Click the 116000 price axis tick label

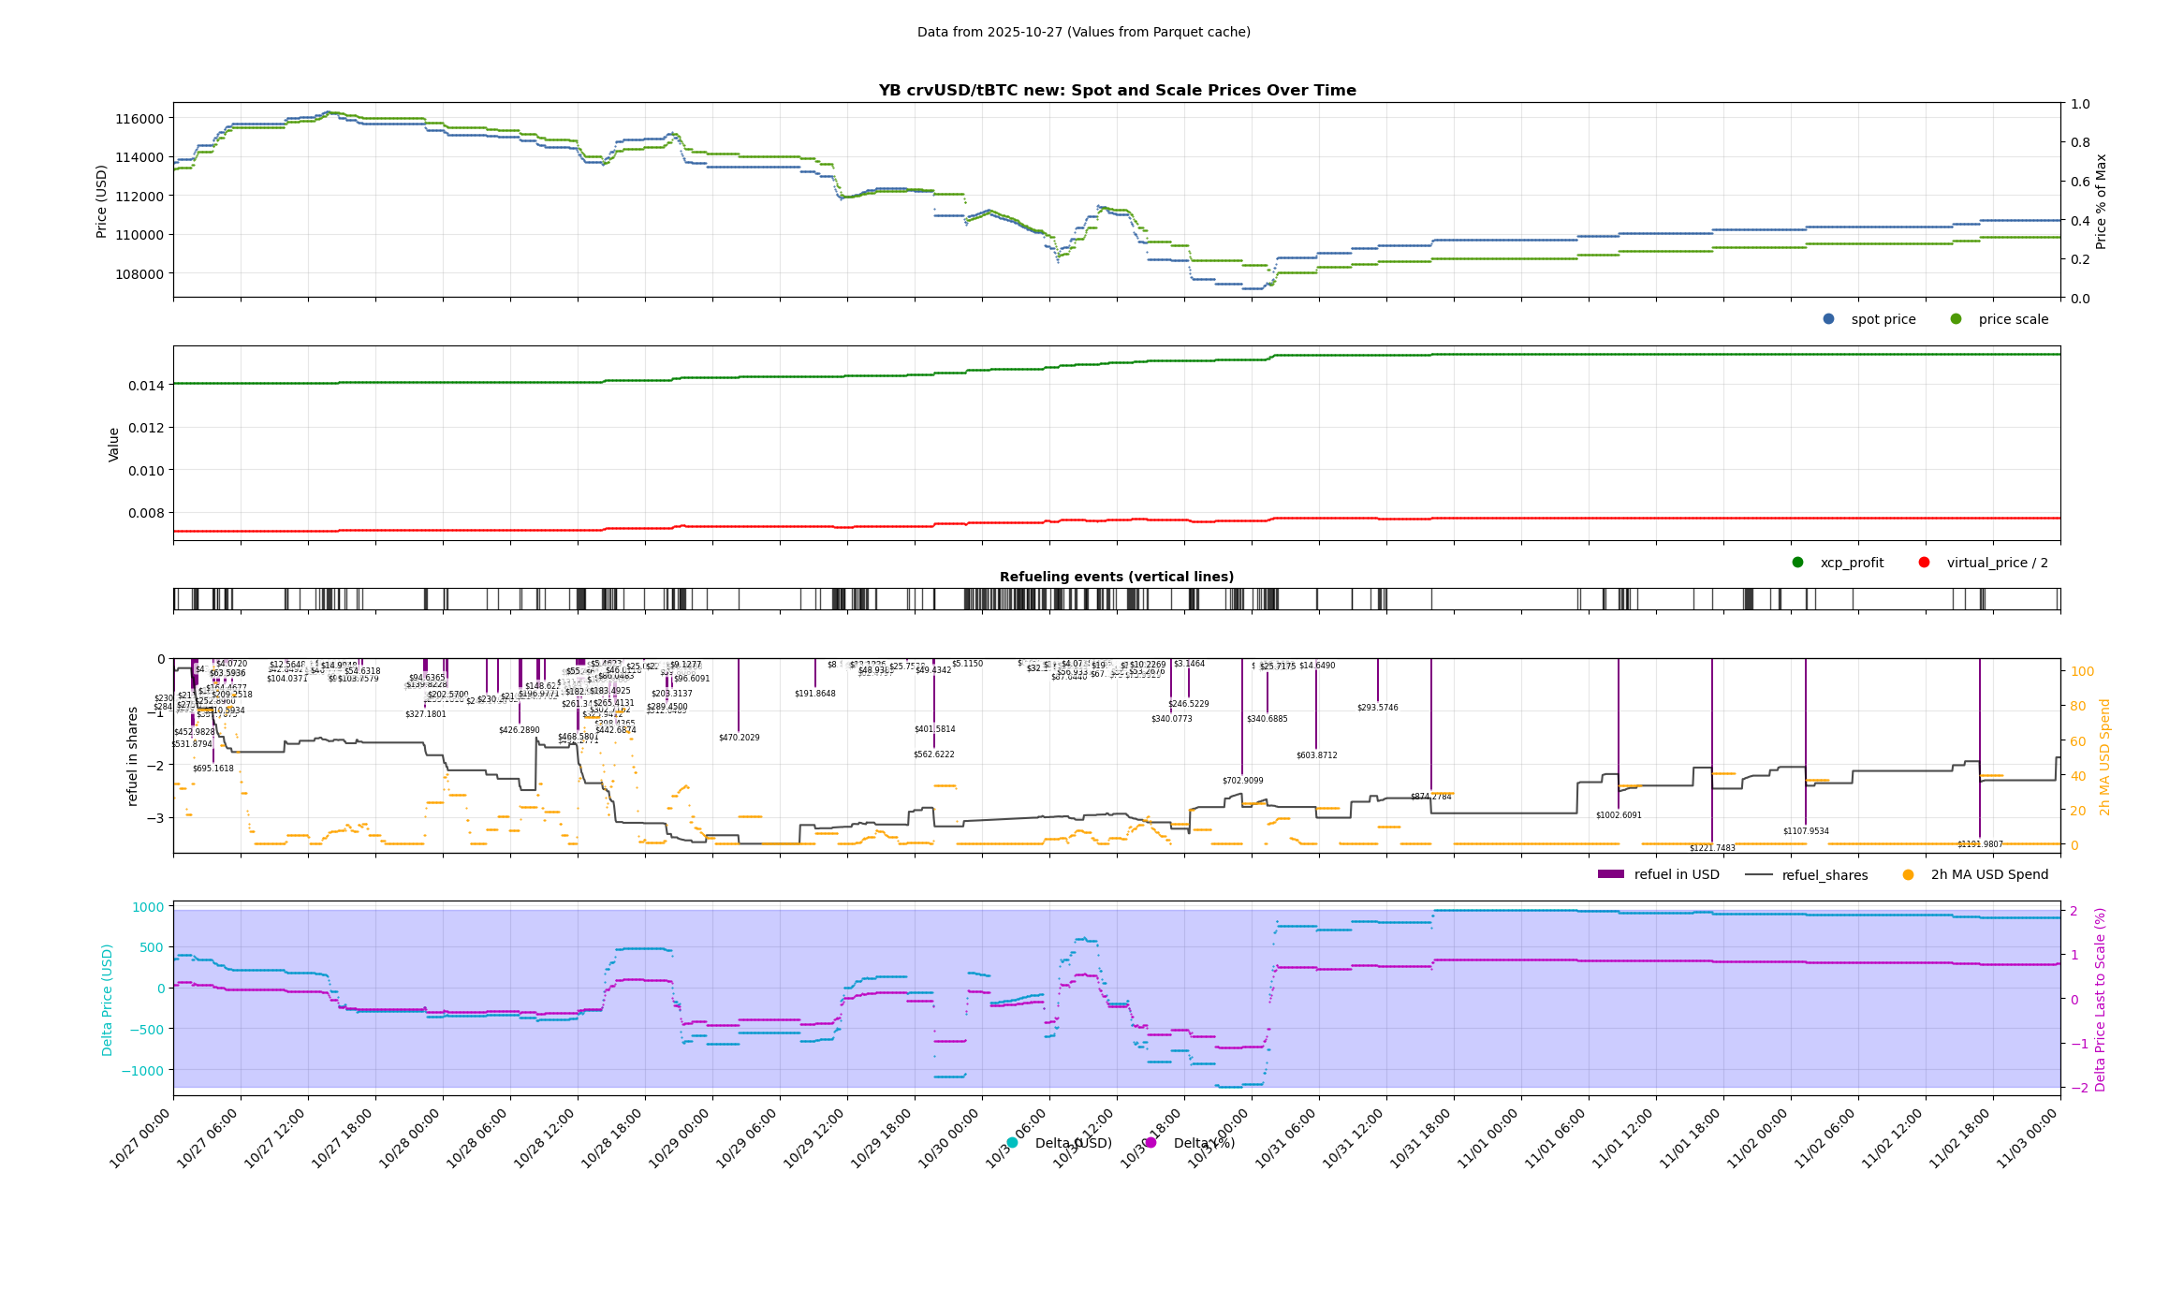pyautogui.click(x=139, y=119)
